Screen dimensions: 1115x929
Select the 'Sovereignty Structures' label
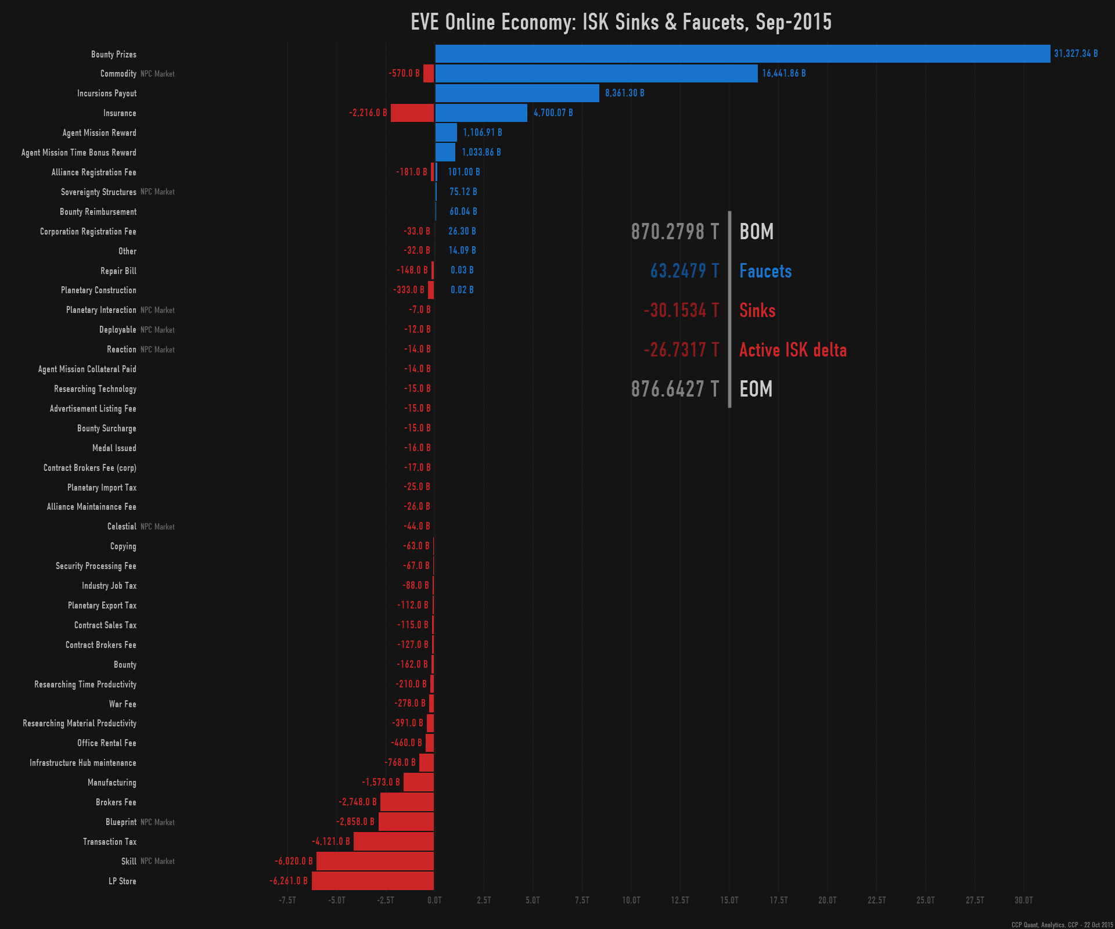(98, 192)
